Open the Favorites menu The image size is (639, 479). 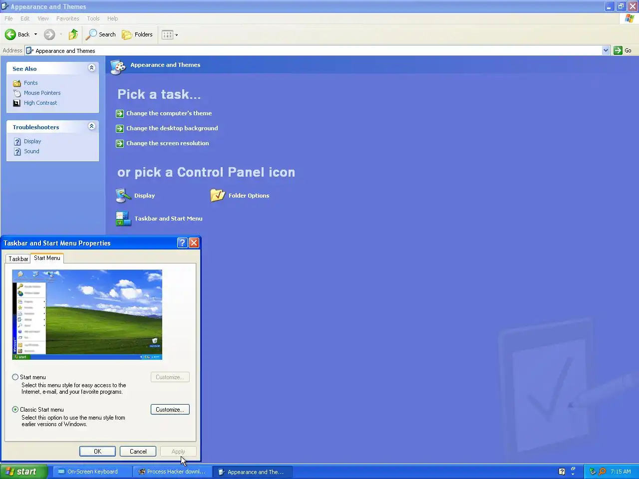(67, 18)
